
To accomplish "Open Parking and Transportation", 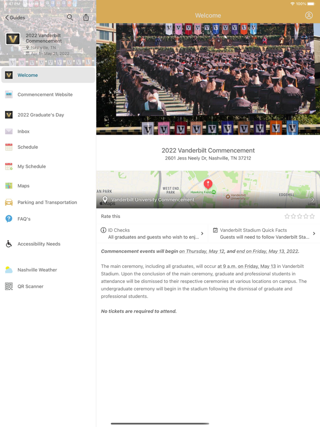I will 48,203.
